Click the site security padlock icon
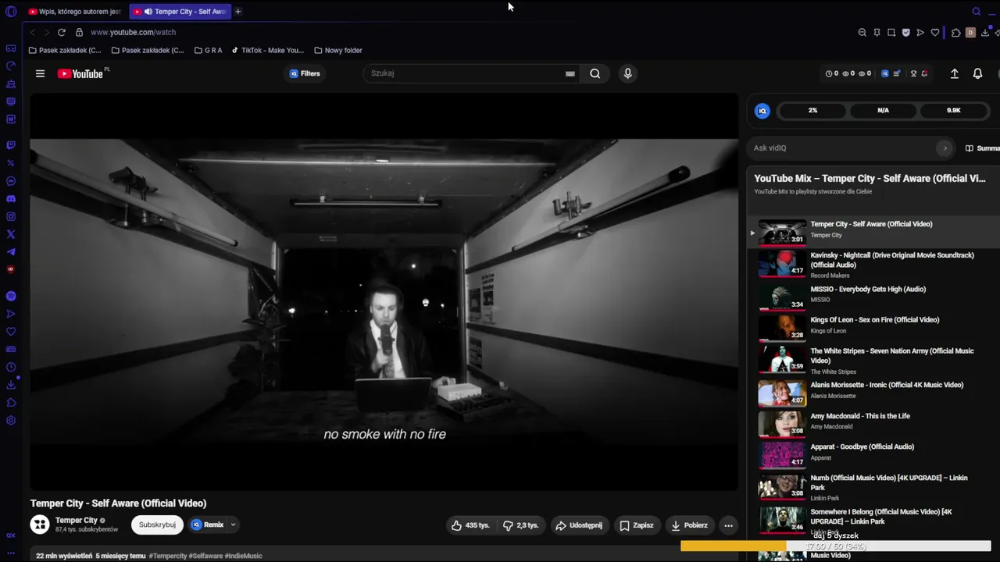Image resolution: width=1000 pixels, height=562 pixels. coord(79,32)
